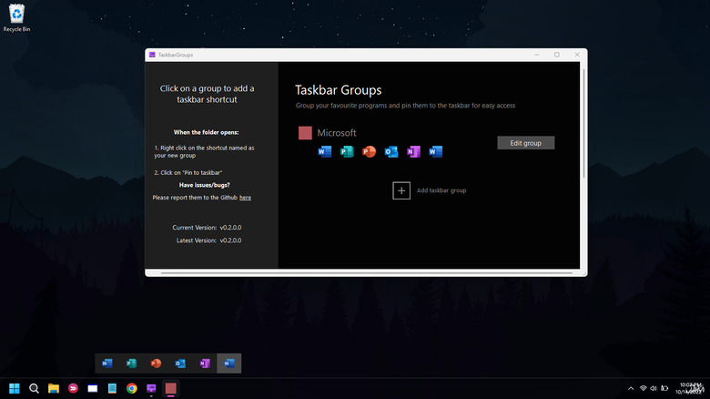Launch Outlook from the taskbar popup group

[x=180, y=363]
